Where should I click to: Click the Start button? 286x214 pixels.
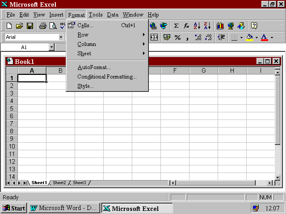(14, 208)
